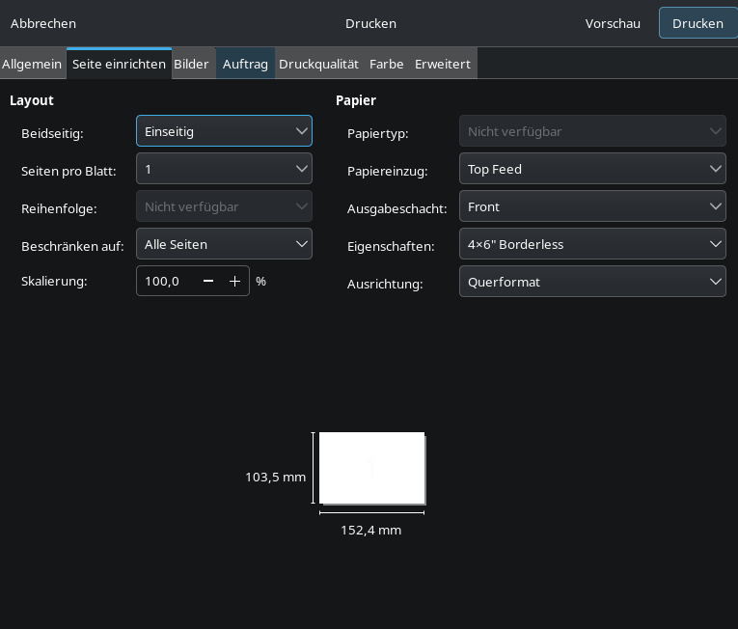The width and height of the screenshot is (738, 629).
Task: Expand the Papiereinzug Top Feed dropdown
Action: (592, 169)
